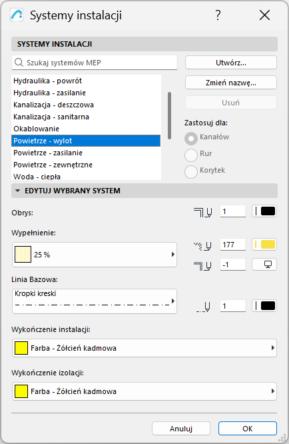Click the fill background pen icon
289x444 pixels.
pyautogui.click(x=202, y=265)
